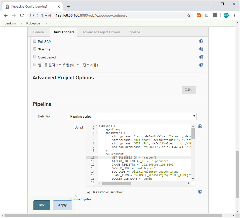Go to Advanced Project Options tab

point(101,32)
